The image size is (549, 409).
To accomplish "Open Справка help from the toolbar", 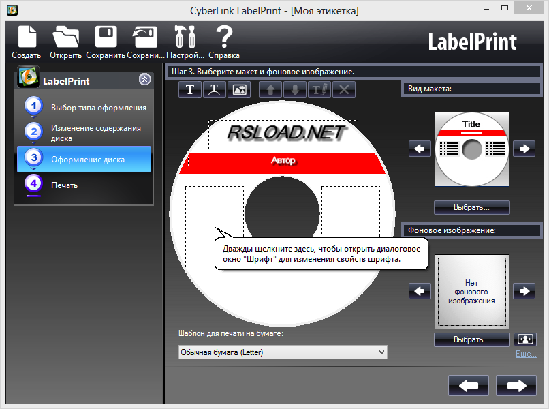I will [224, 41].
